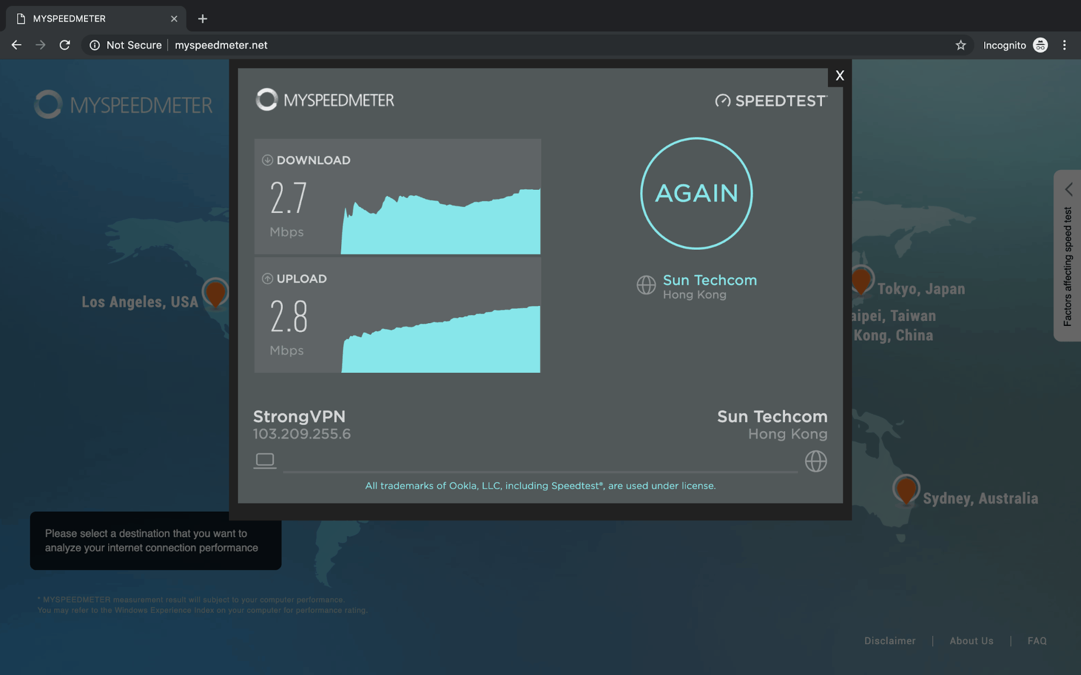This screenshot has height=675, width=1081.
Task: Click the Tokyo, Japan label
Action: (x=921, y=289)
